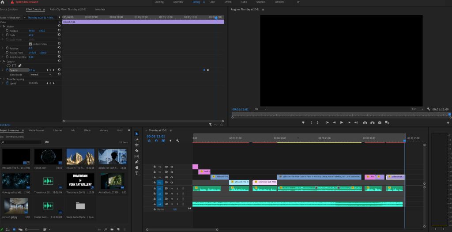Click the System issues found warning
Screen dimensions: 452x232
24,2
